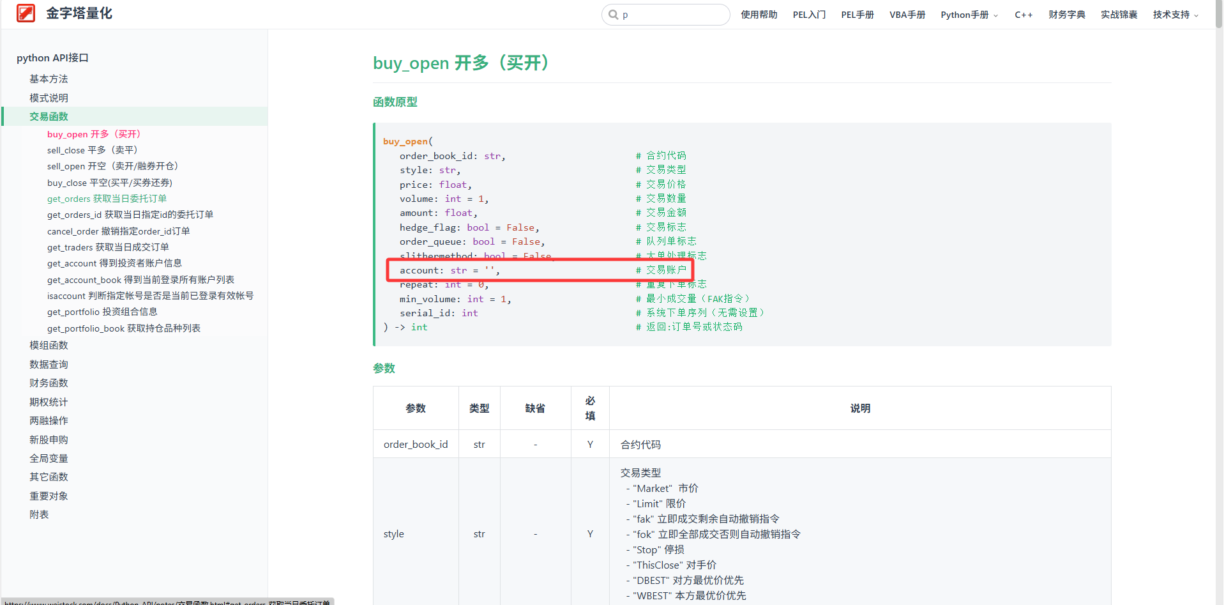Click the page vertical scrollbar

[x=1218, y=256]
